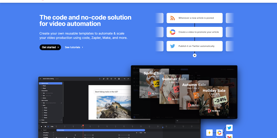This screenshot has width=277, height=138.
Task: Collapse the Mouse cursor layer group
Action: tap(40, 83)
